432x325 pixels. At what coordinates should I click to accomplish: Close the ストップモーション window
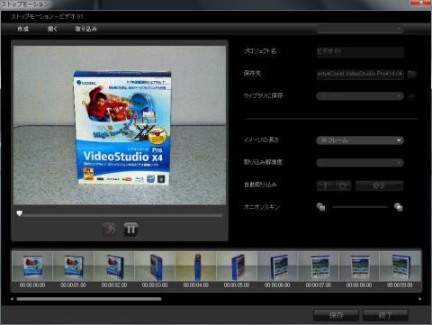coord(420,3)
